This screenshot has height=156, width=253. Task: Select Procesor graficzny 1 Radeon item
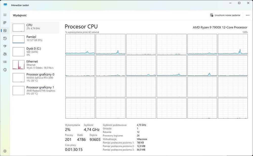(x=35, y=91)
